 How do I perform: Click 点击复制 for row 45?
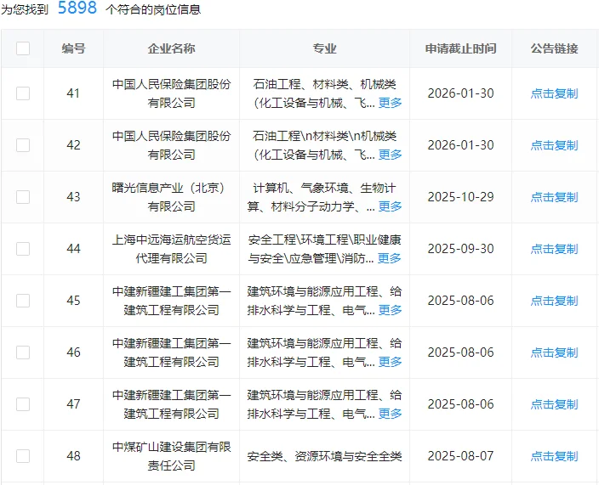pyautogui.click(x=554, y=301)
